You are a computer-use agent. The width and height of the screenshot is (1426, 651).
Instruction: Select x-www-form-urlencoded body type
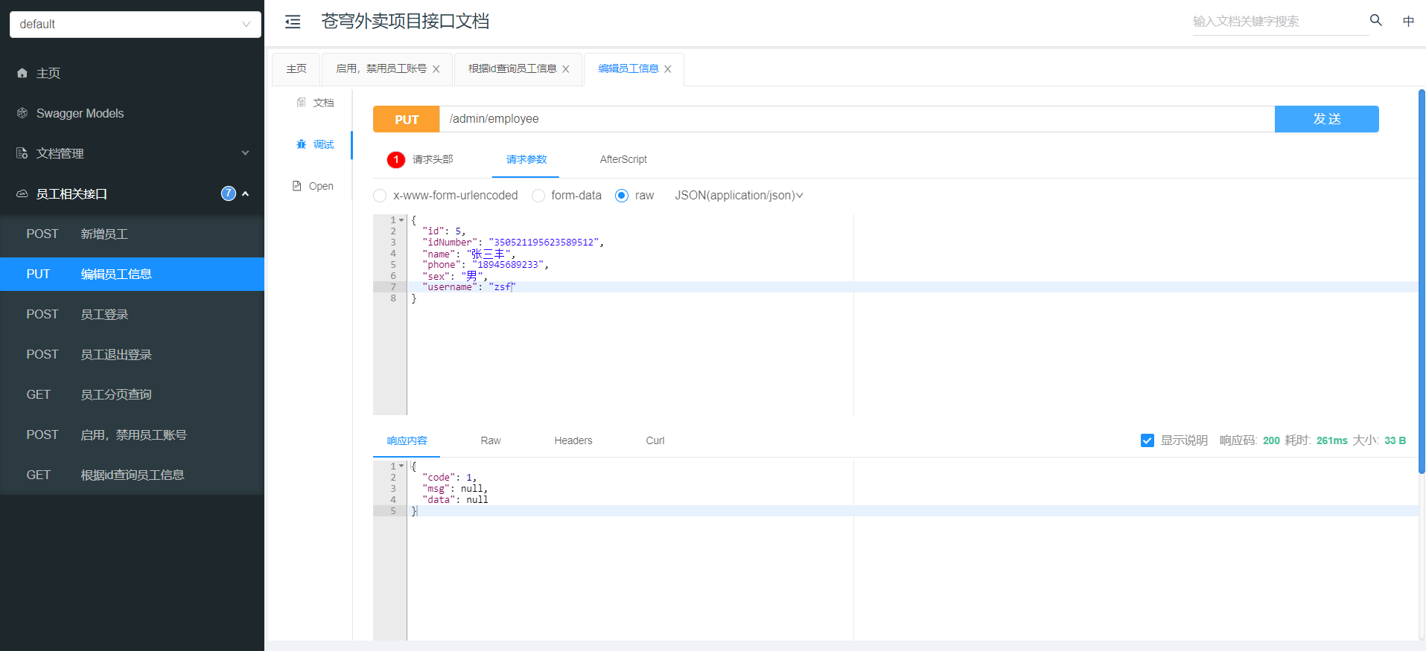pyautogui.click(x=380, y=196)
